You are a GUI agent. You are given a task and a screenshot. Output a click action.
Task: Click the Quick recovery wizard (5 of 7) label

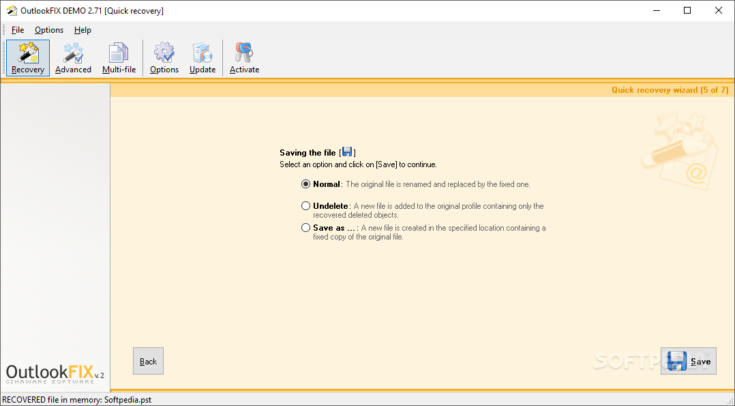(x=670, y=90)
